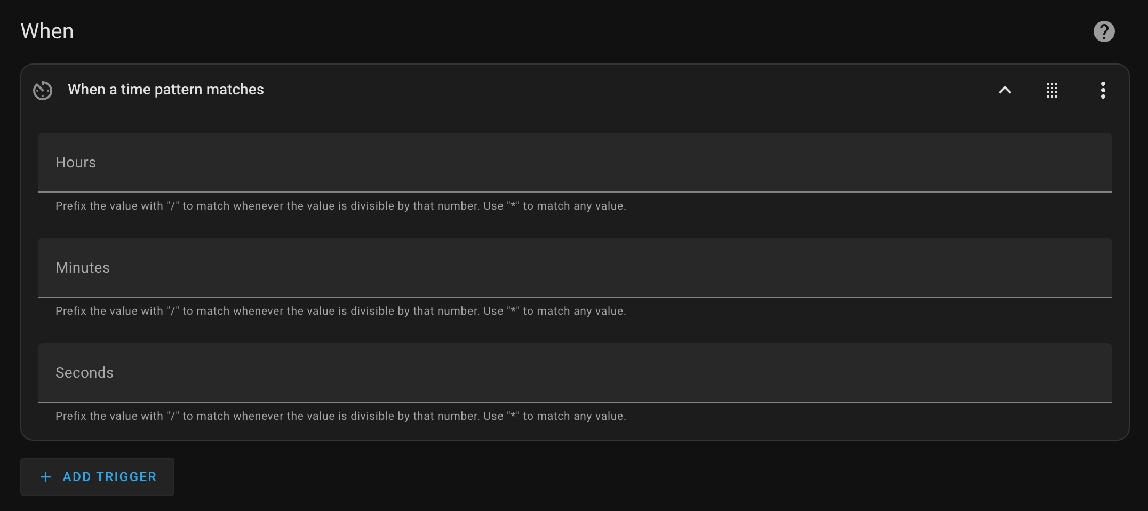Focus the Minutes input field
The image size is (1148, 511).
[575, 267]
